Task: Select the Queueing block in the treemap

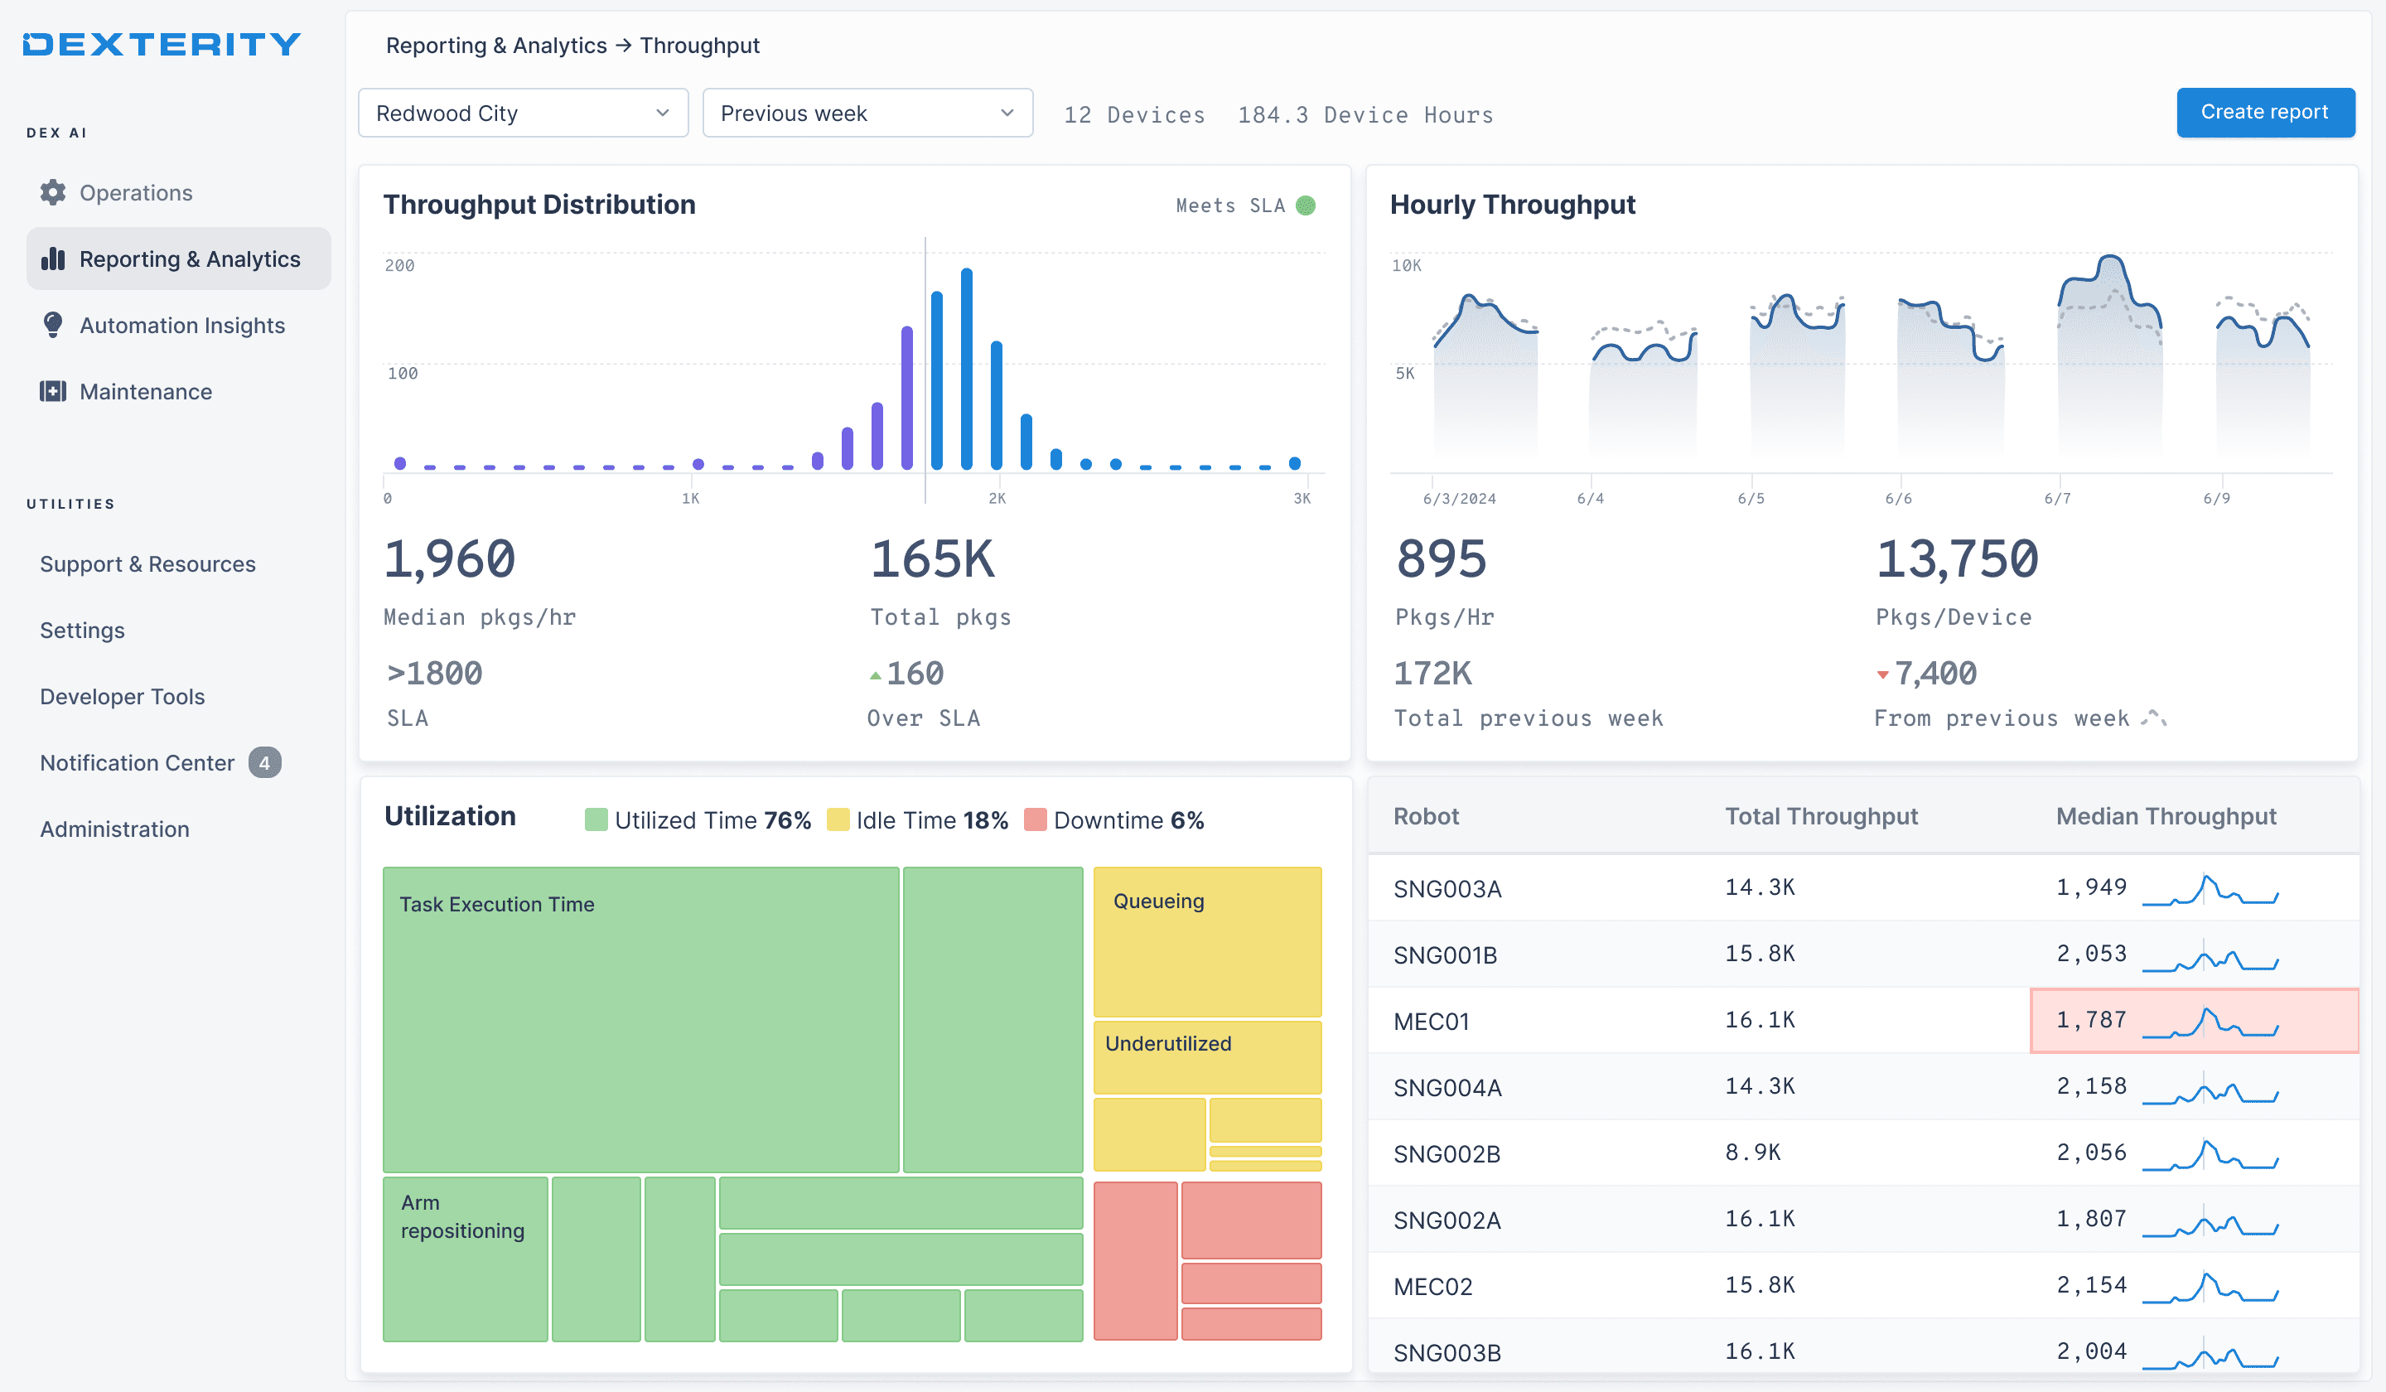Action: tap(1207, 941)
